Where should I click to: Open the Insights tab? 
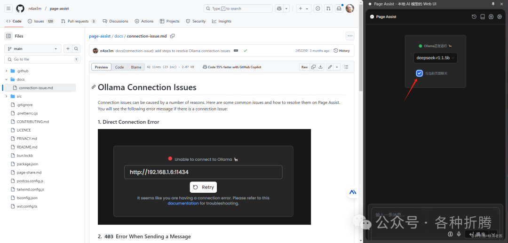(222, 21)
